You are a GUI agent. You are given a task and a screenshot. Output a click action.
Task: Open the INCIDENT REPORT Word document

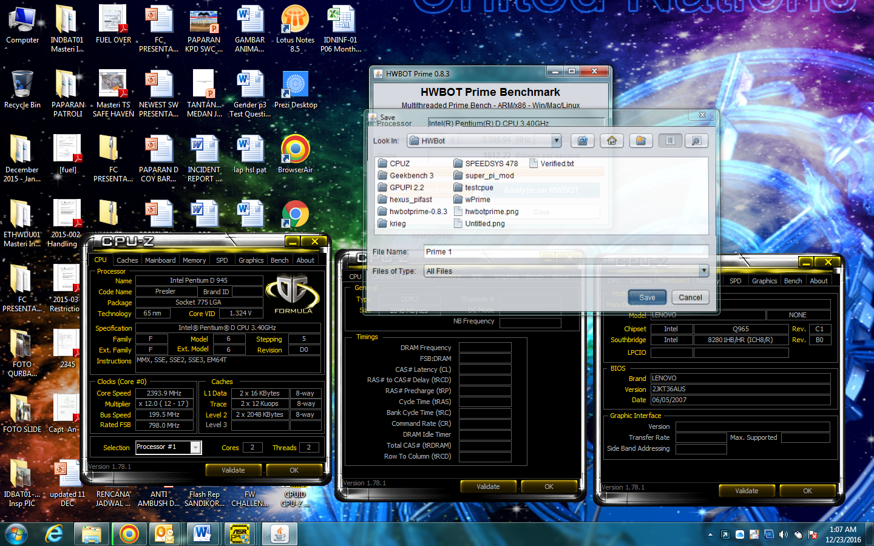[x=205, y=158]
